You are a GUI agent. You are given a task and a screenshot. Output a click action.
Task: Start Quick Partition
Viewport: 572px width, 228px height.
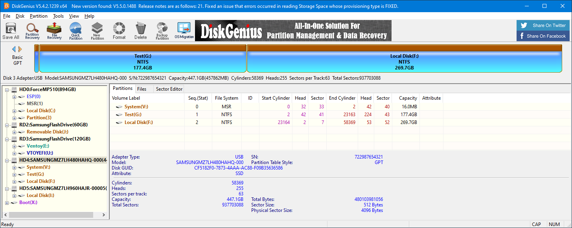pos(76,31)
